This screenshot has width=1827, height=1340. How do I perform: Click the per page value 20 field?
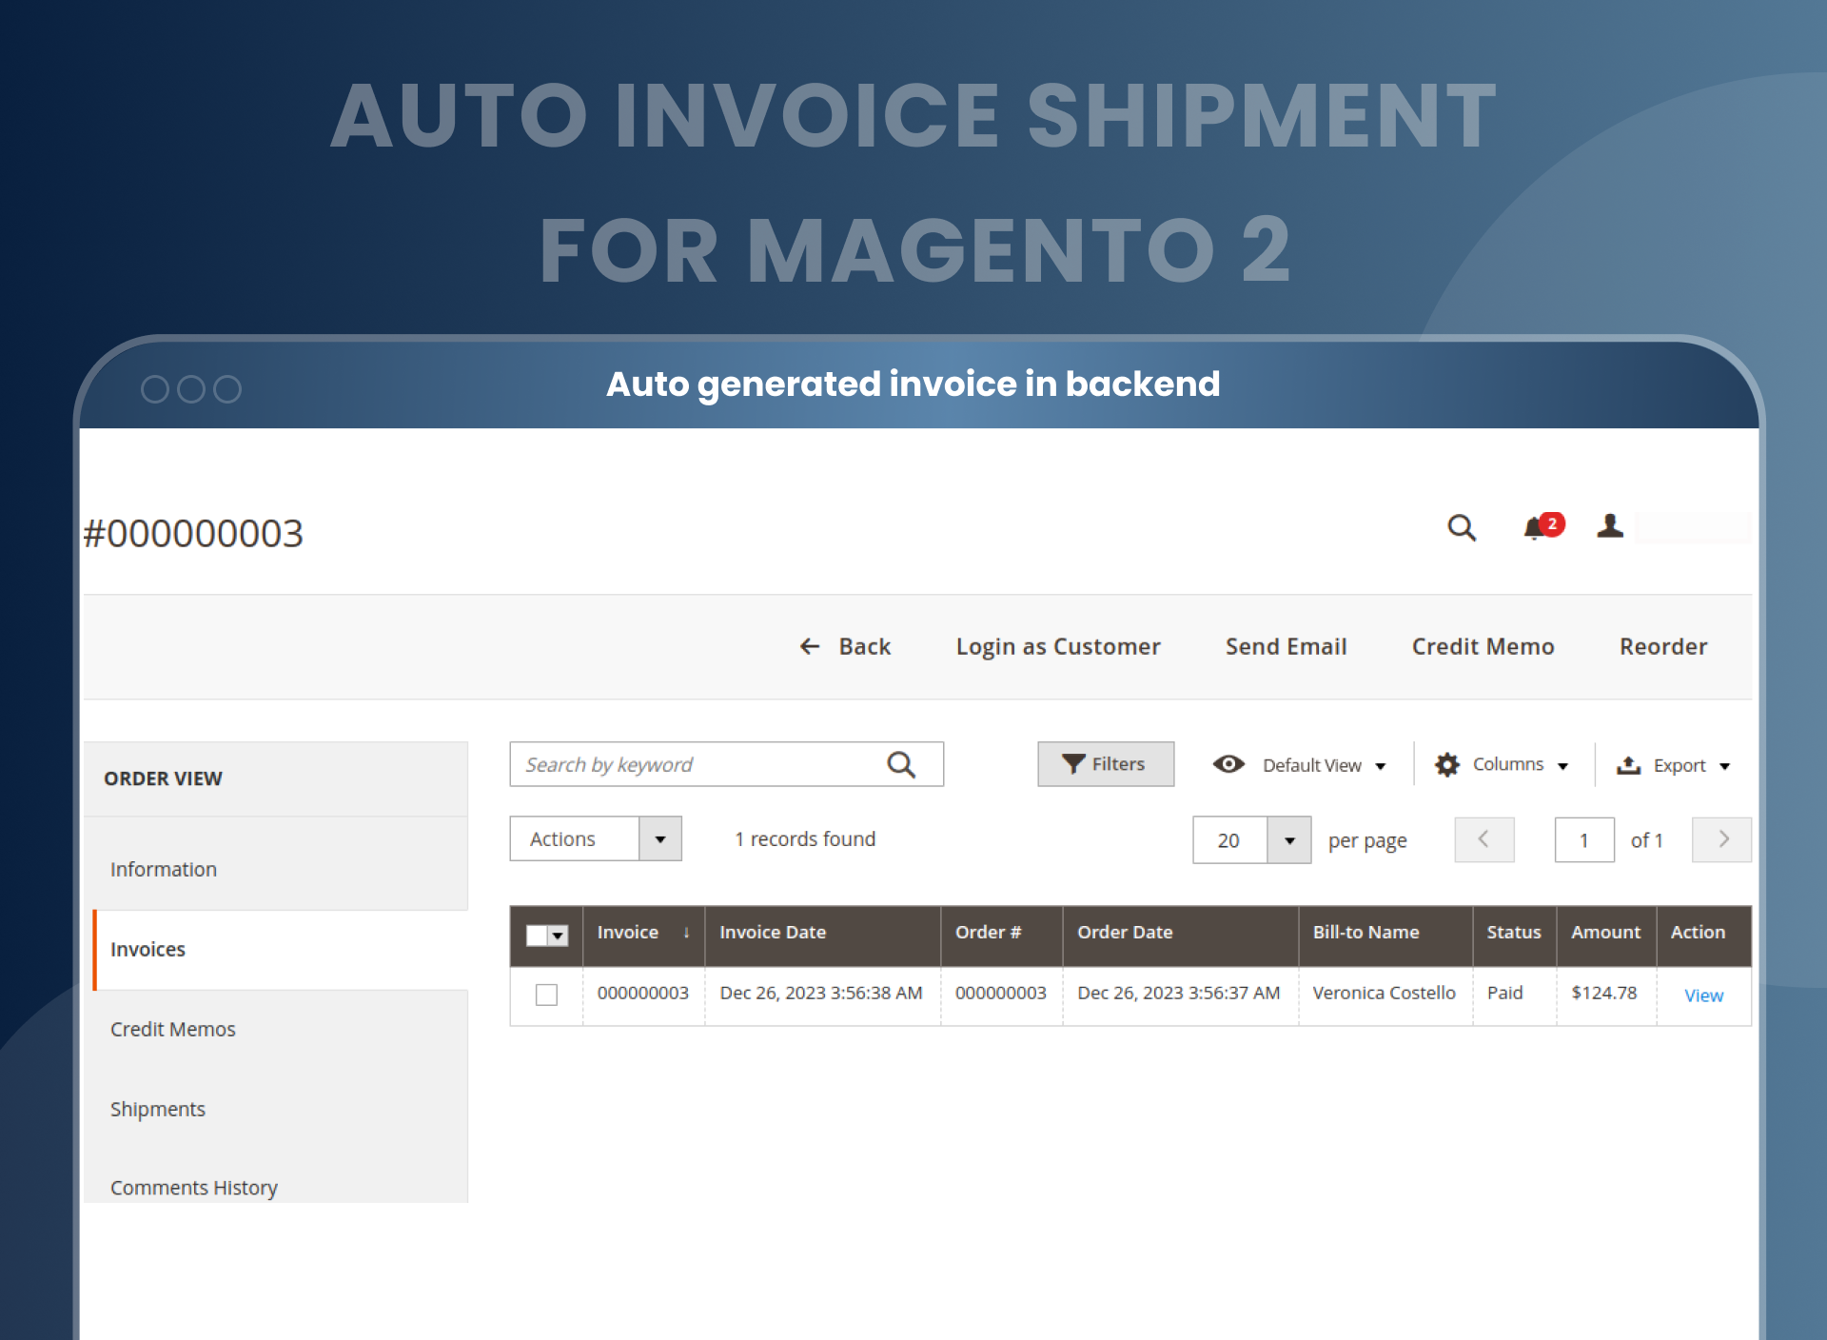pyautogui.click(x=1229, y=839)
